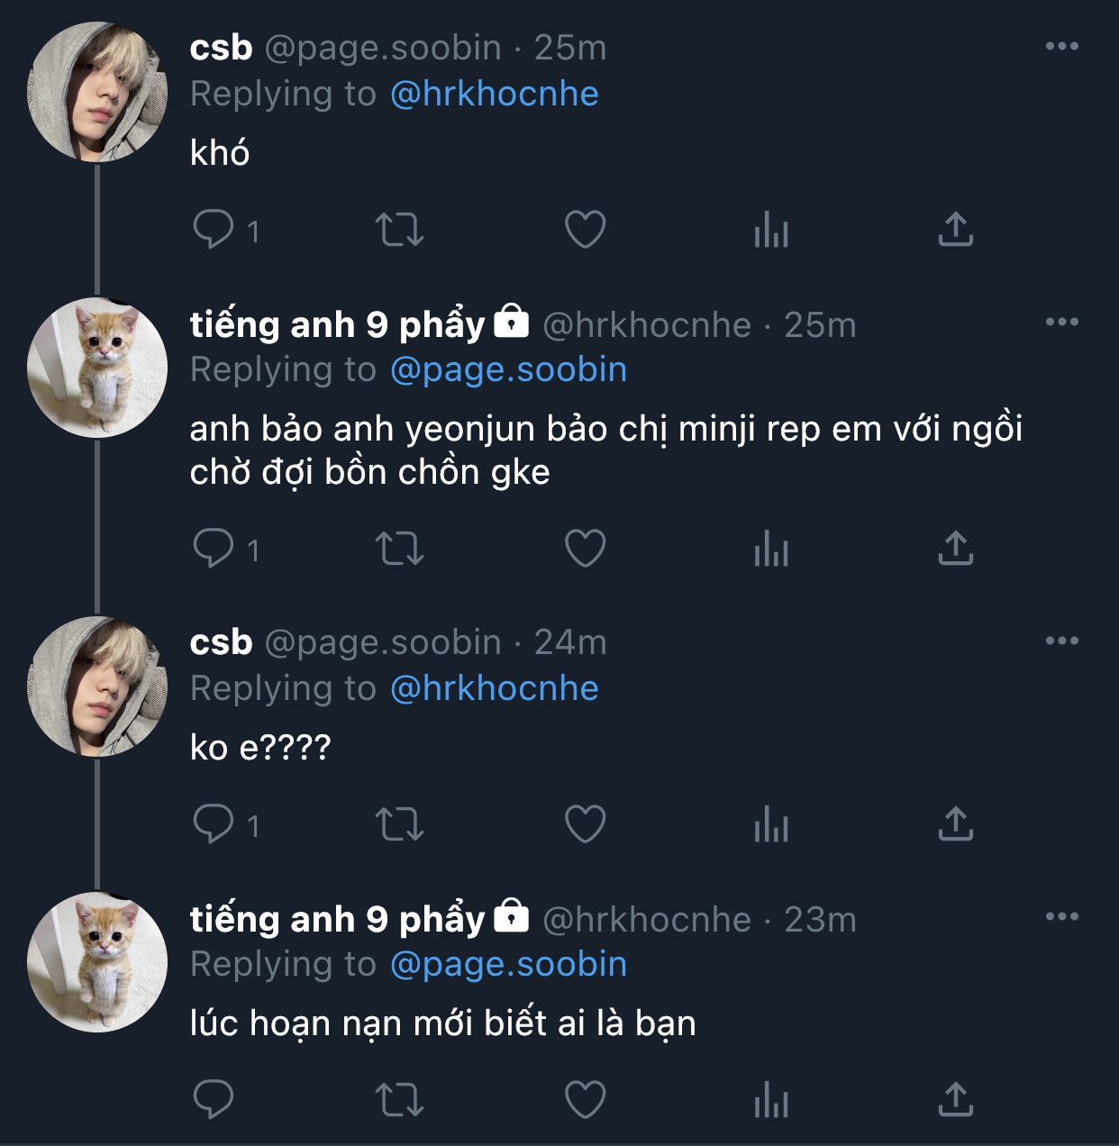Share the "lúc hoạn nạn" tweet
The image size is (1119, 1146).
pyautogui.click(x=955, y=1099)
